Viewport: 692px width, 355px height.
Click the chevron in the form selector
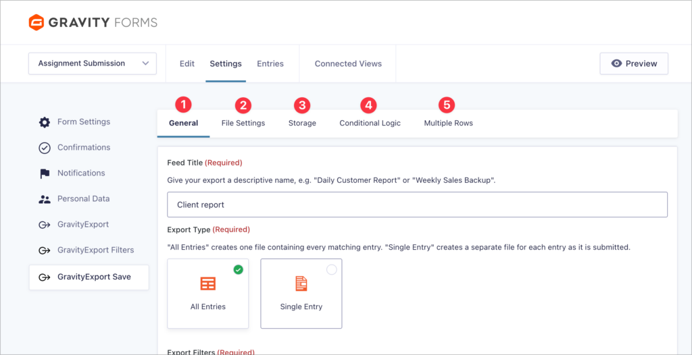[x=145, y=63]
